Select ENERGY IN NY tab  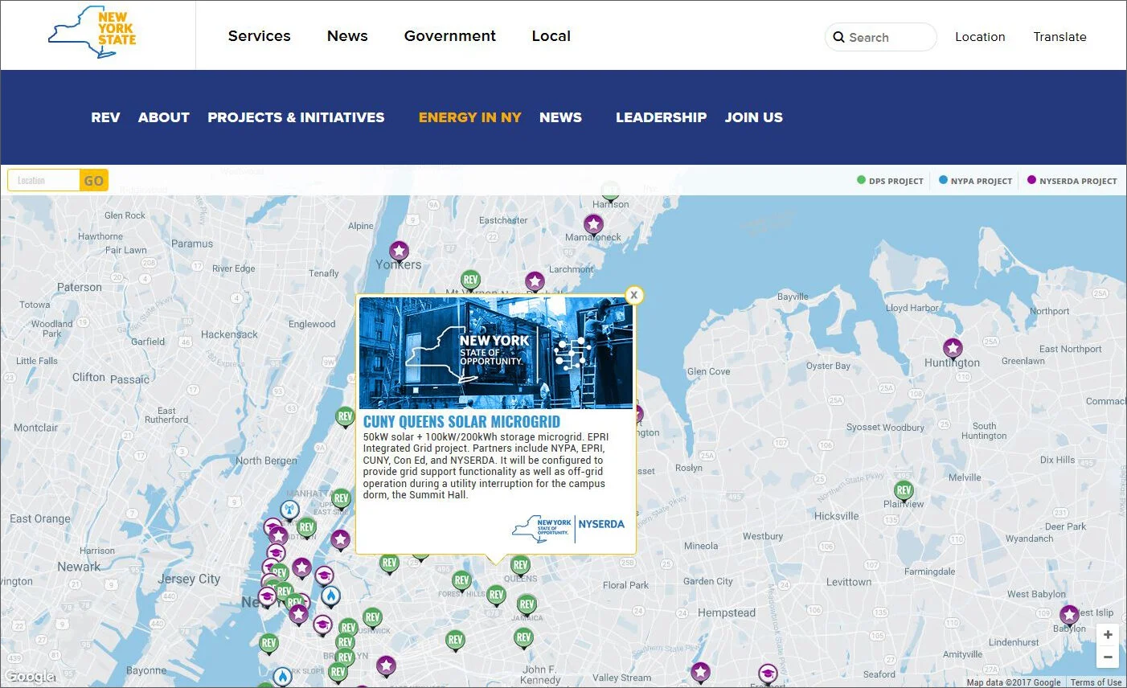pyautogui.click(x=470, y=117)
